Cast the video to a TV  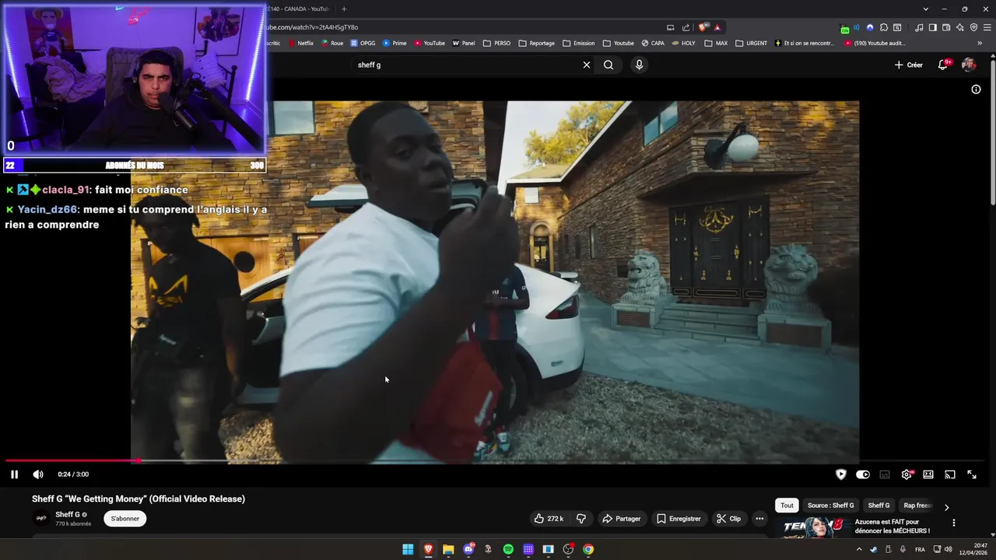(950, 474)
